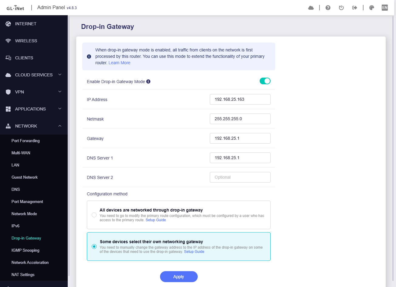Click the EN language icon
The width and height of the screenshot is (396, 287).
click(384, 8)
